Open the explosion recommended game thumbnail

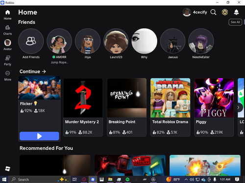click(x=205, y=165)
